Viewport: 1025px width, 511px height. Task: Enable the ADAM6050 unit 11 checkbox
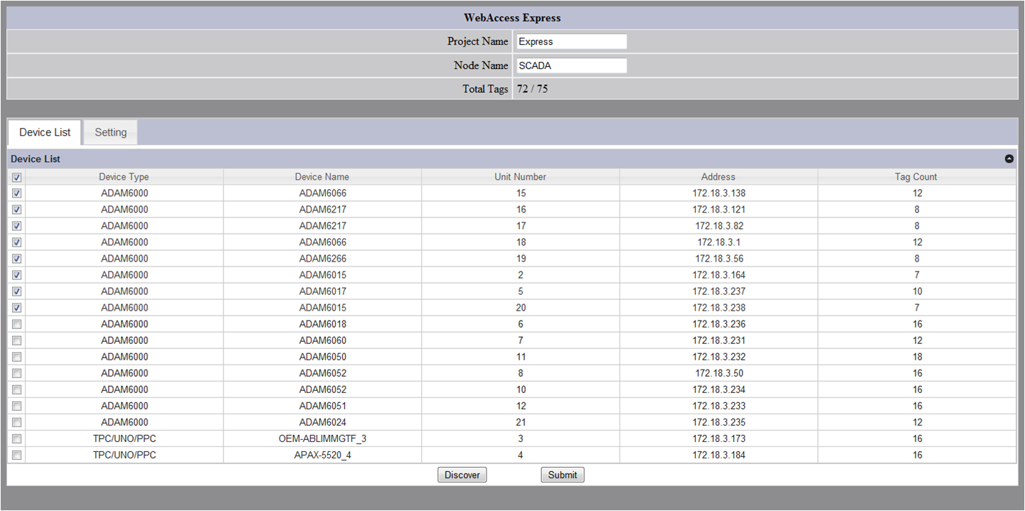click(16, 357)
